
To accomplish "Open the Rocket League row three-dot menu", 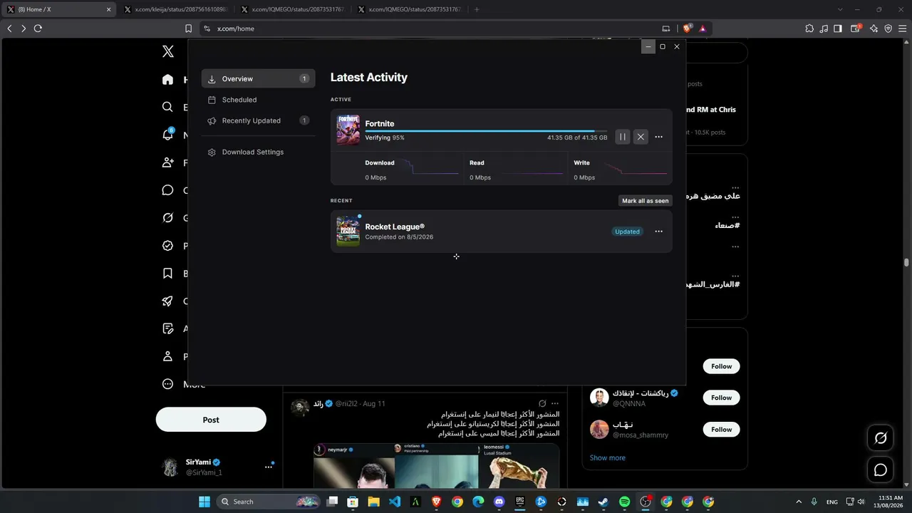I will (658, 232).
